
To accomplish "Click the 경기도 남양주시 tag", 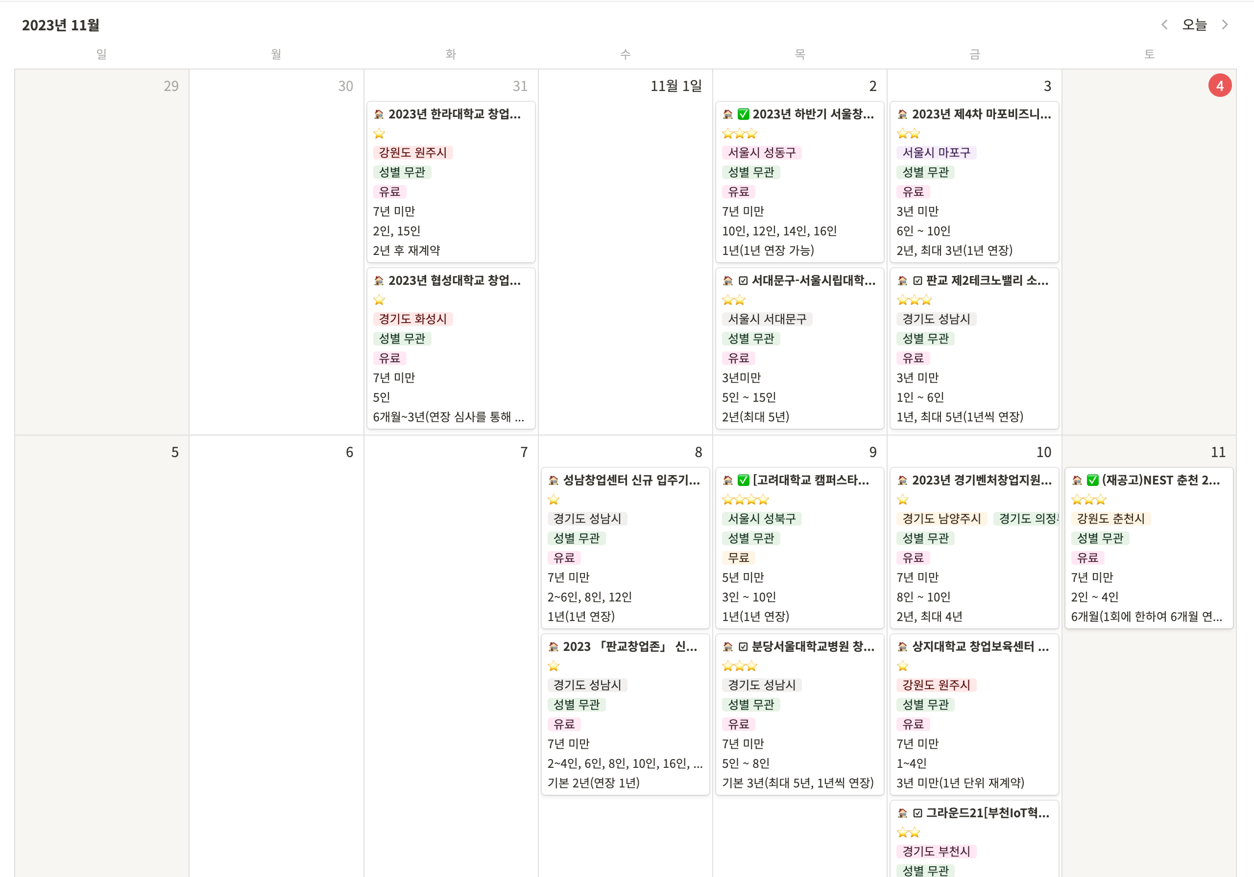I will coord(941,519).
